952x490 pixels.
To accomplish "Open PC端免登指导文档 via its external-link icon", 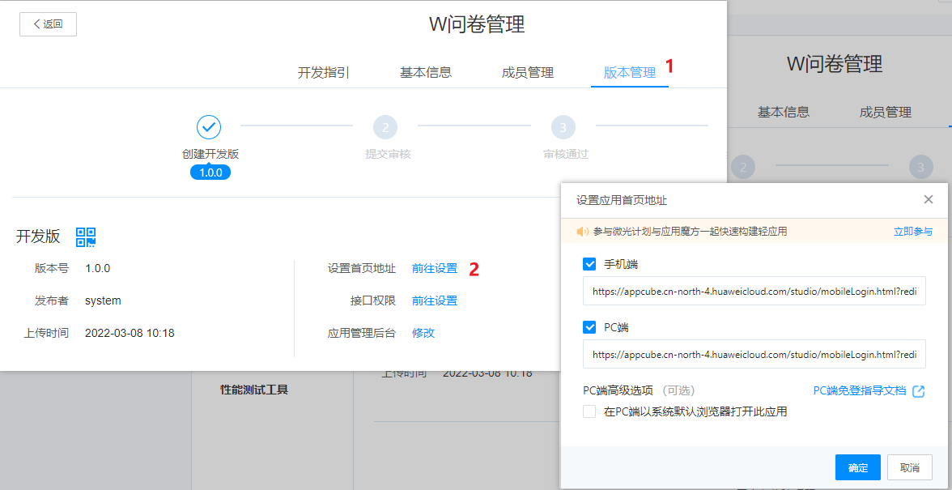I will [x=919, y=390].
